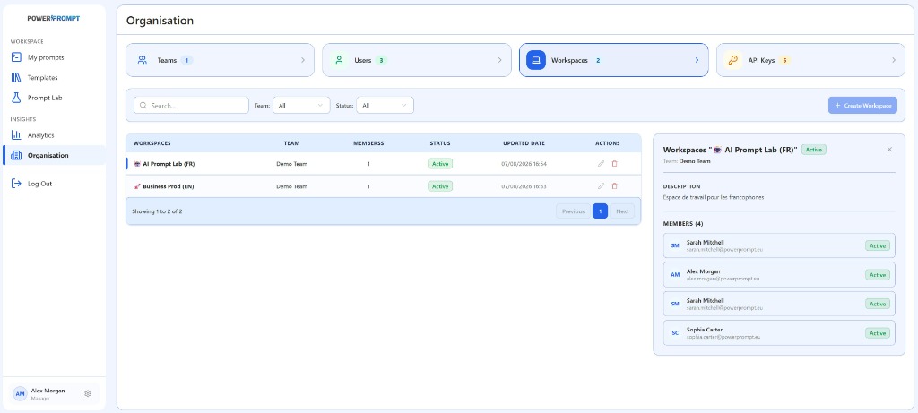
Task: Click the Active status of AI Prompt Lab row
Action: pos(439,164)
